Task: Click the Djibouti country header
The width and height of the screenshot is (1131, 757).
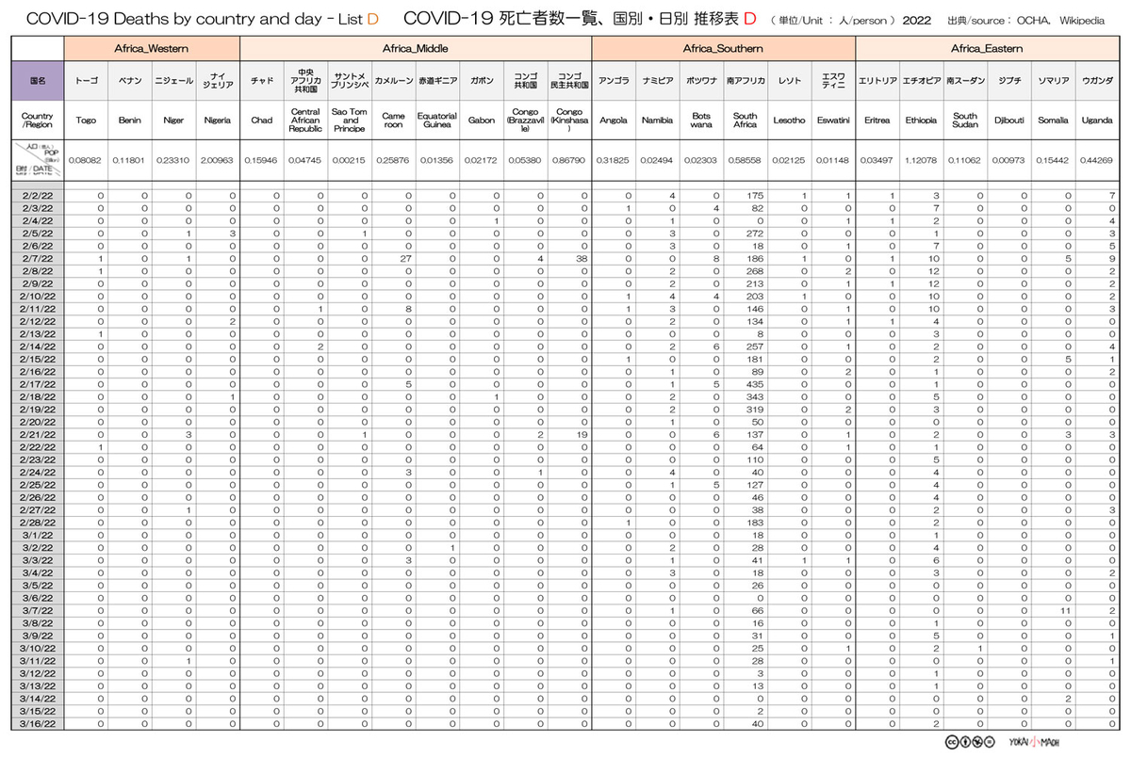Action: click(1008, 121)
